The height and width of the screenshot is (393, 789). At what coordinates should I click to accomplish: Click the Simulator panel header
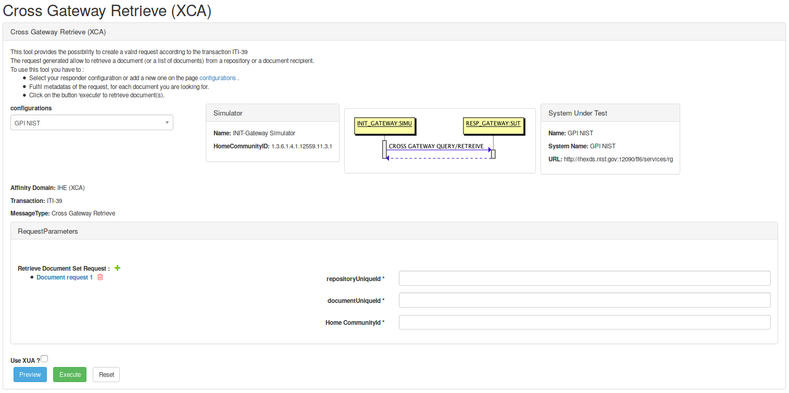coord(272,113)
